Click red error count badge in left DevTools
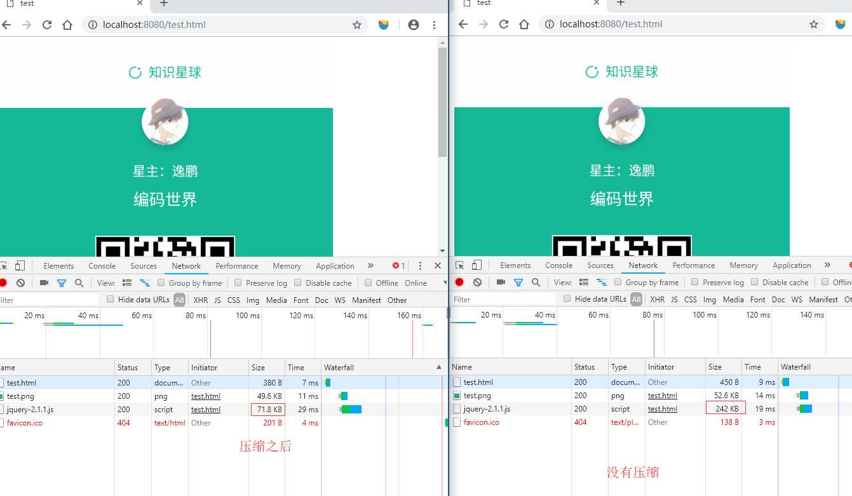This screenshot has height=496, width=852. click(399, 265)
